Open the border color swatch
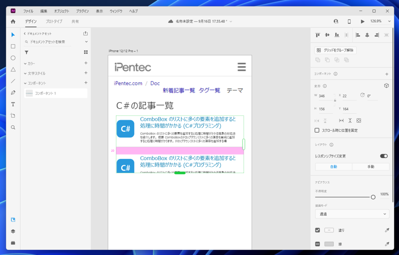 329,244
